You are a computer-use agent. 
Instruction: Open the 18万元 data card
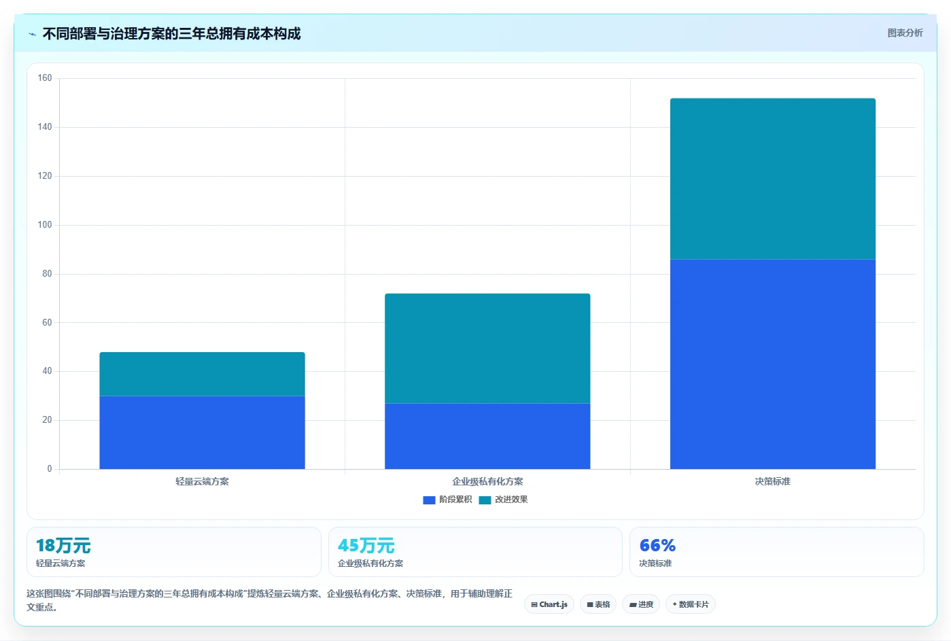point(173,552)
